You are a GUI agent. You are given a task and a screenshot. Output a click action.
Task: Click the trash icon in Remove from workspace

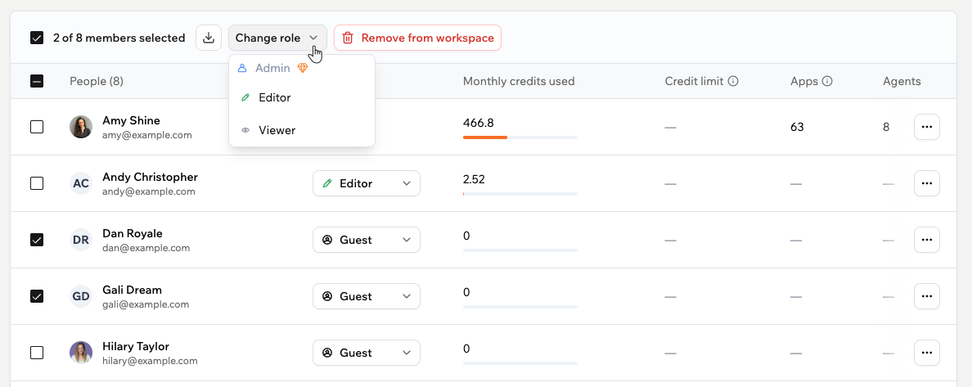pyautogui.click(x=348, y=38)
